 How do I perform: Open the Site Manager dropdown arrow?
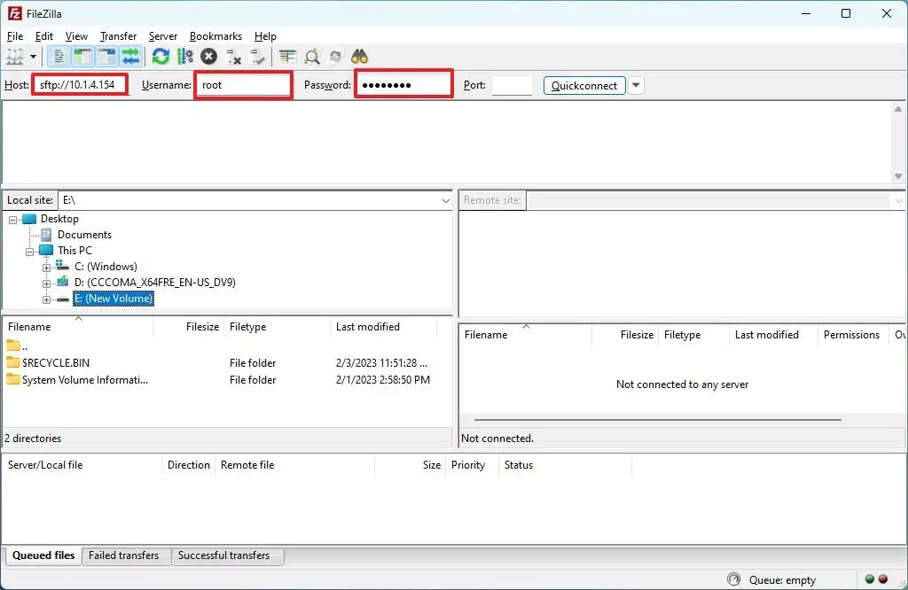tap(33, 56)
